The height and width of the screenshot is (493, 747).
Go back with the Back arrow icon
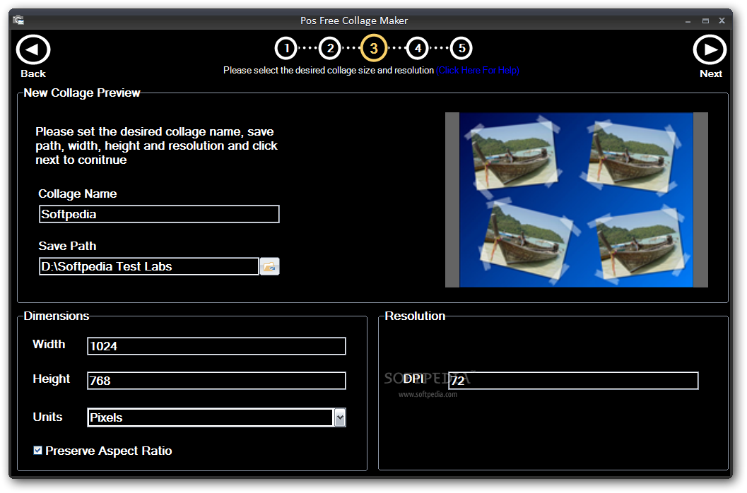point(33,49)
